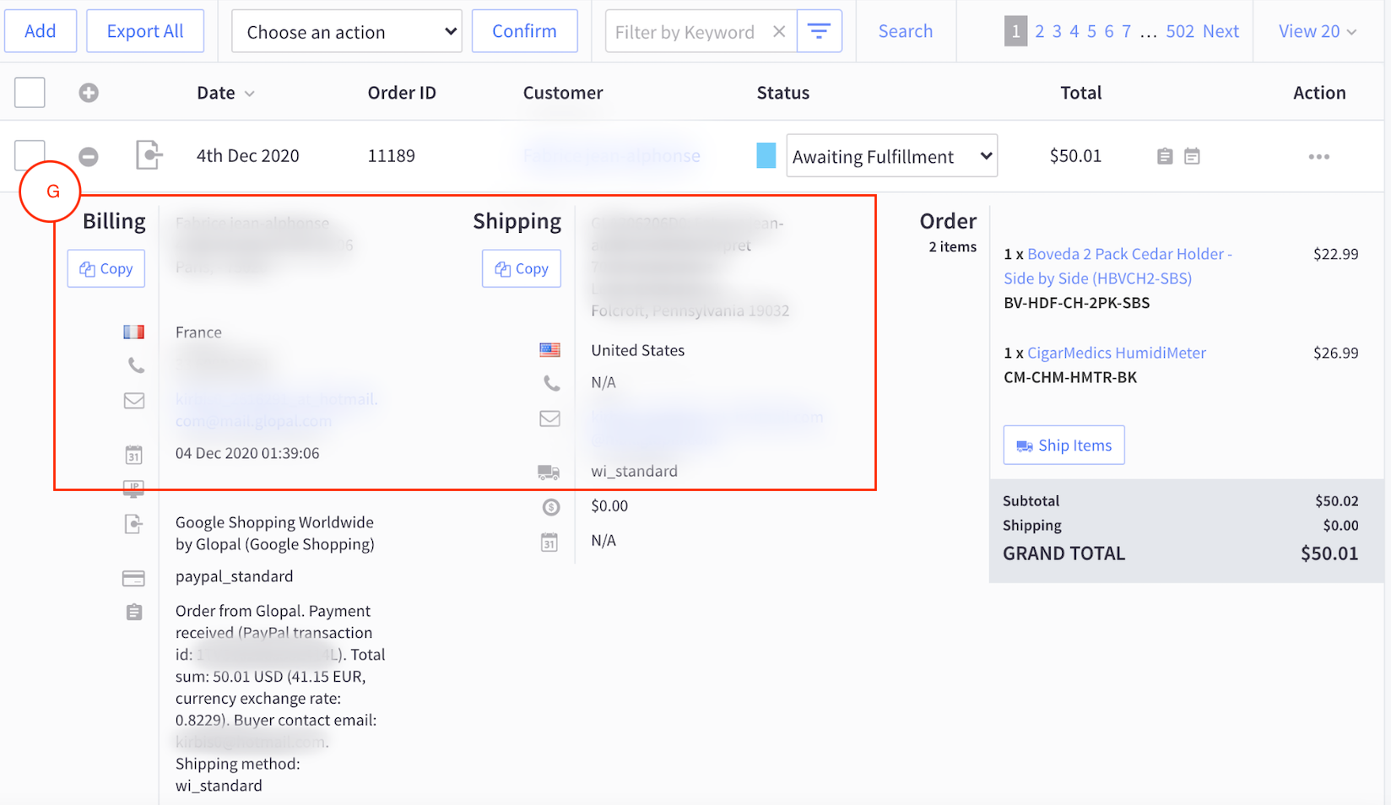Click the Confirm action button
The image size is (1391, 805).
524,31
